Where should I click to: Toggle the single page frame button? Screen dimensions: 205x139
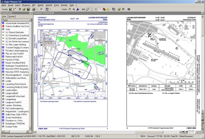click(x=92, y=9)
